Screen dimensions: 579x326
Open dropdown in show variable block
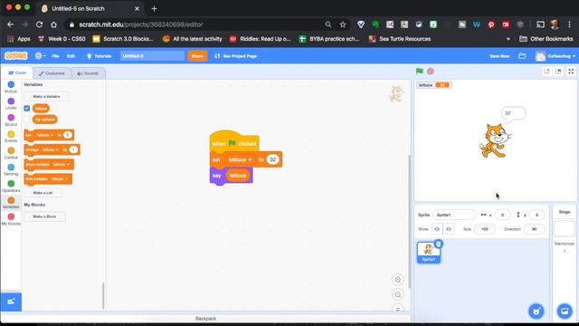click(61, 165)
